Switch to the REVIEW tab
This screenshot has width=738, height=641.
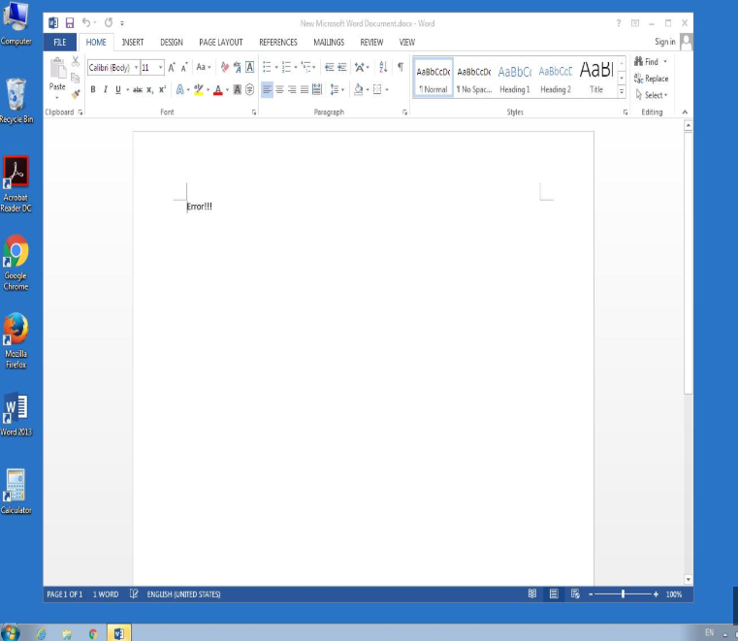click(x=371, y=42)
